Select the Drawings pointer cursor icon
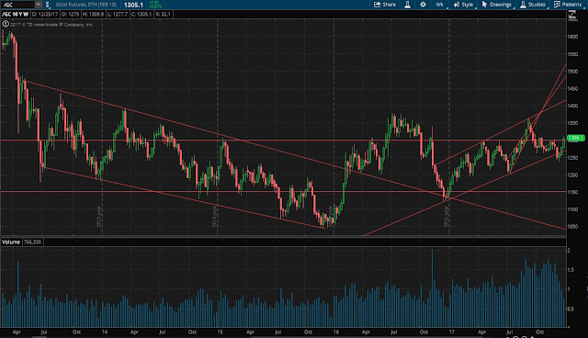This screenshot has width=588, height=338. [x=484, y=5]
